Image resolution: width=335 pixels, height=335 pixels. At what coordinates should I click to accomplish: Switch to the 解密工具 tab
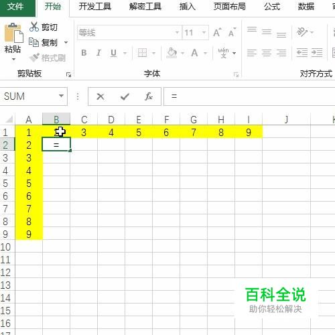click(145, 7)
